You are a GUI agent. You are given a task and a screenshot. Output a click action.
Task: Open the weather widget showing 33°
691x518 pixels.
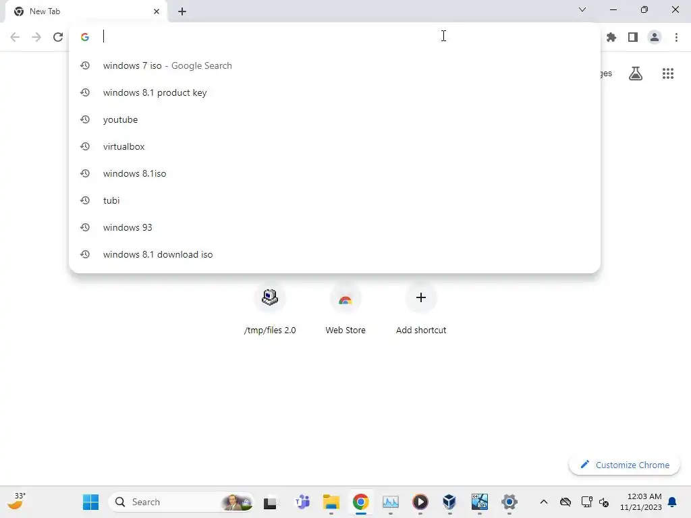click(17, 501)
